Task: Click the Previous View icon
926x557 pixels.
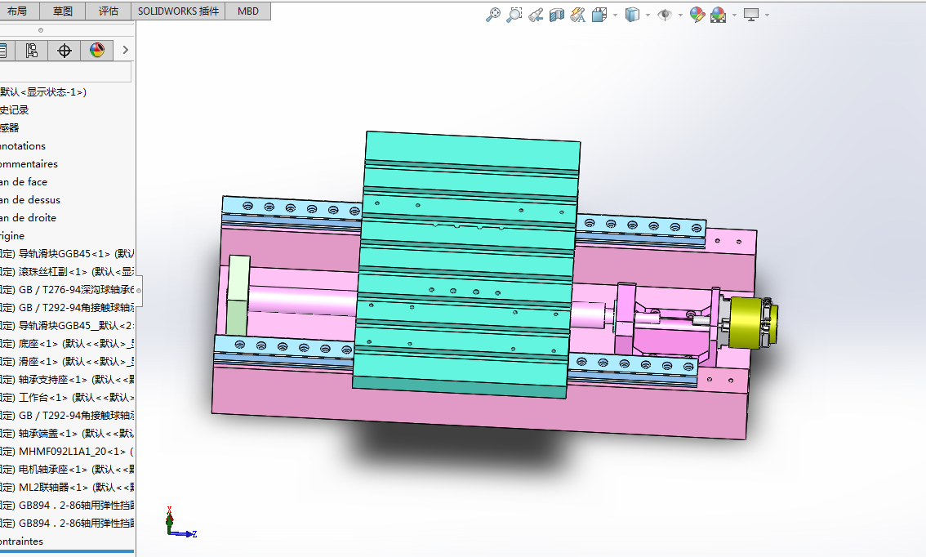Action: point(536,15)
